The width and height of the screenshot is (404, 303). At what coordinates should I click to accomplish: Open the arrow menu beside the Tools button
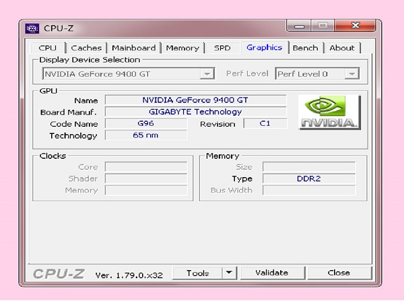230,273
